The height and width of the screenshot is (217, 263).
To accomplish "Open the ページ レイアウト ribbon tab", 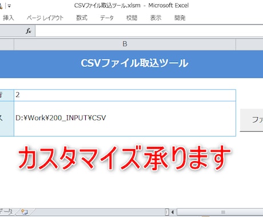I will [x=45, y=18].
